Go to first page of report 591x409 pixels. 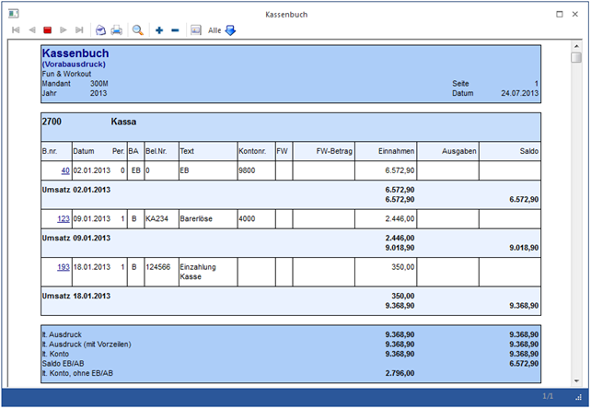click(16, 30)
